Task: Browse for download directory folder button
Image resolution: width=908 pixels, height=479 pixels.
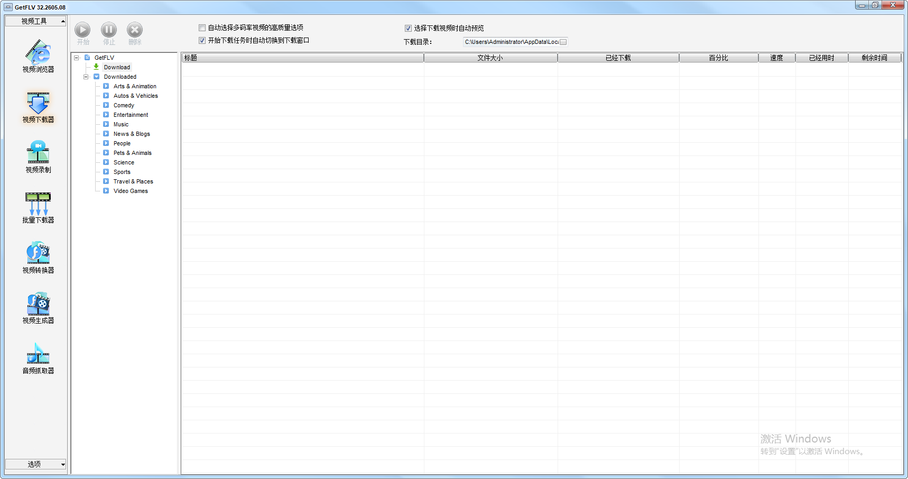Action: [x=563, y=42]
